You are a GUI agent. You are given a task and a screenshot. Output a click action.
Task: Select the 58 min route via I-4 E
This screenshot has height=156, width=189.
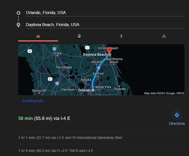pyautogui.click(x=44, y=118)
